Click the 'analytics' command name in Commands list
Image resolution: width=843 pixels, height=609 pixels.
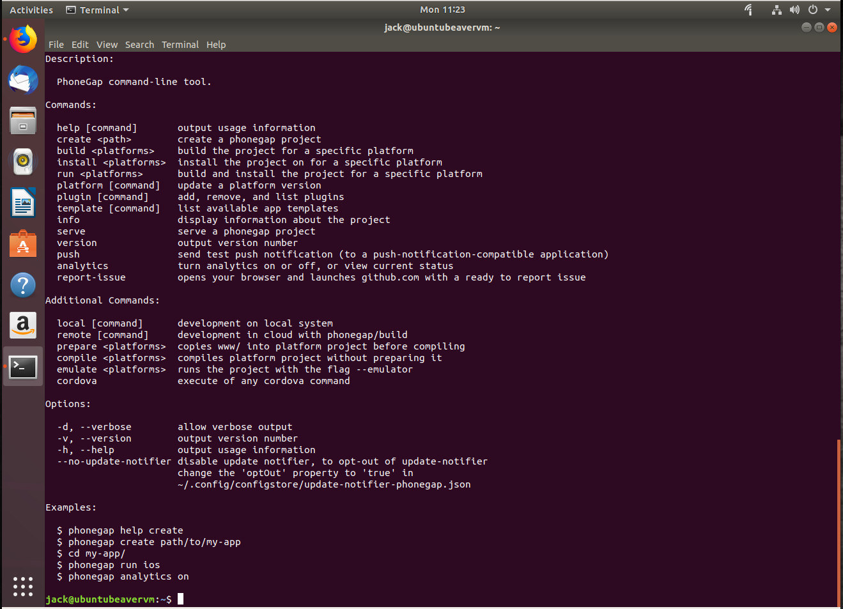82,266
